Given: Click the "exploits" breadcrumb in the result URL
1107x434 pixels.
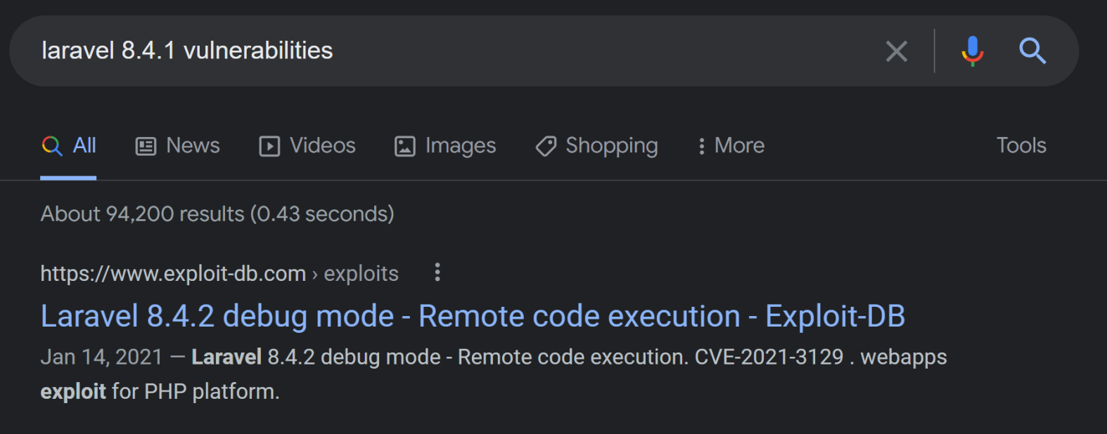Looking at the screenshot, I should (x=361, y=274).
